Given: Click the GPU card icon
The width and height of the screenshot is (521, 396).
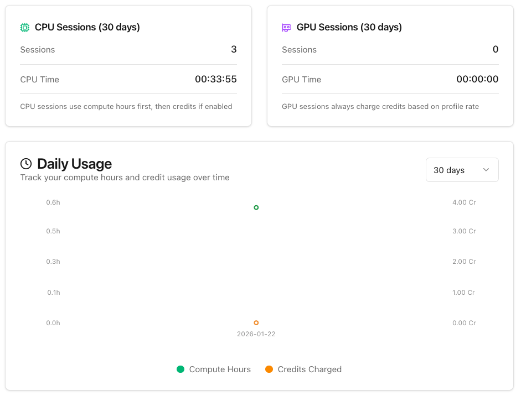Looking at the screenshot, I should 287,27.
